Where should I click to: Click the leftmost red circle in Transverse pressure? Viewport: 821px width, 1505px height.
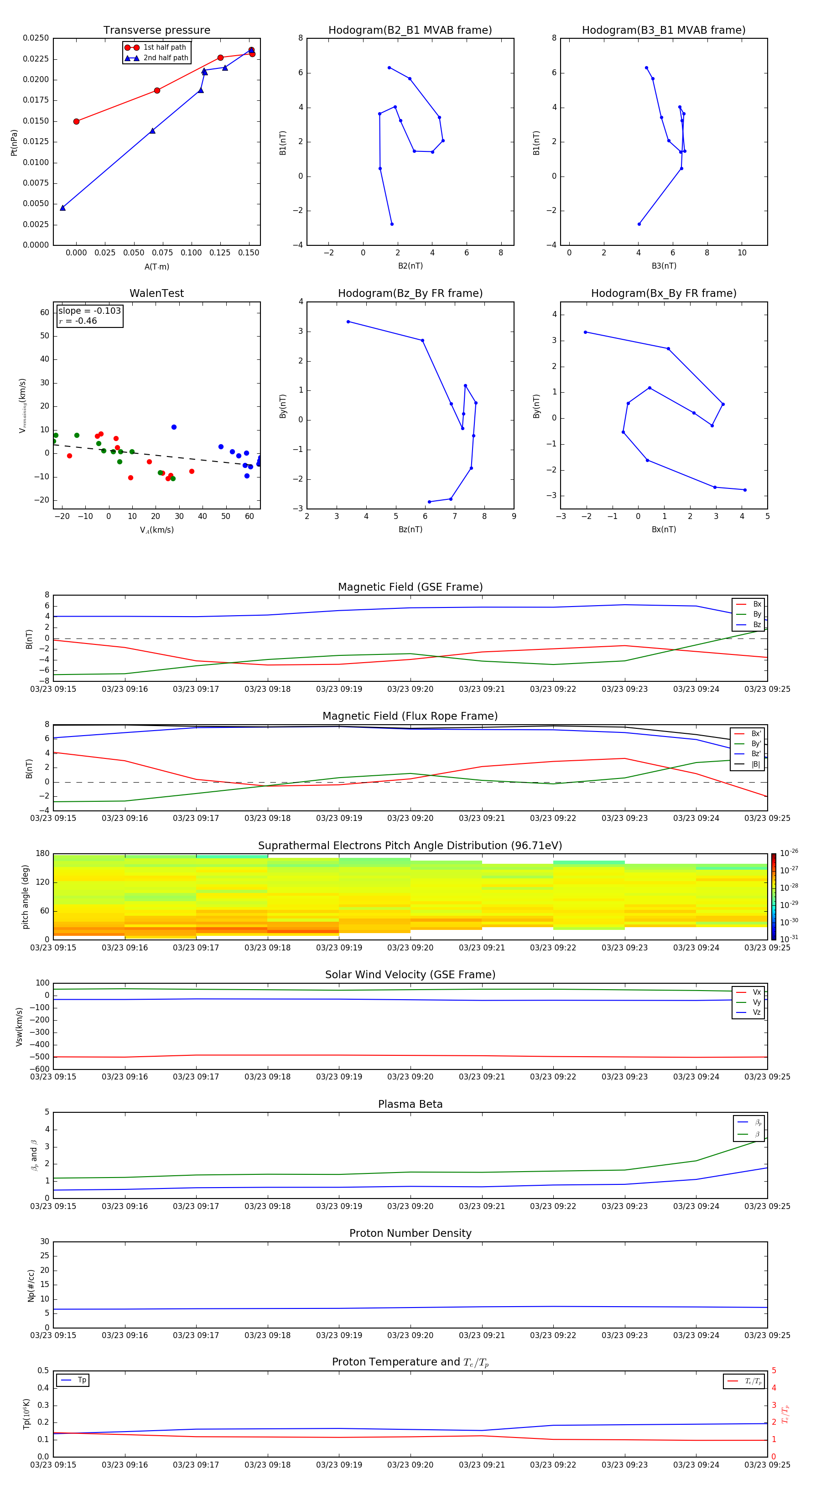coord(76,121)
